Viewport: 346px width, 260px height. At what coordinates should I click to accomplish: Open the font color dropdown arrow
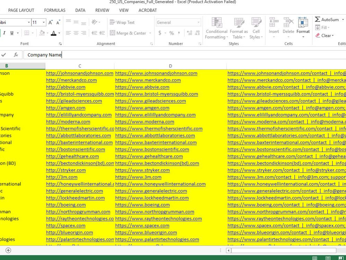(x=59, y=33)
